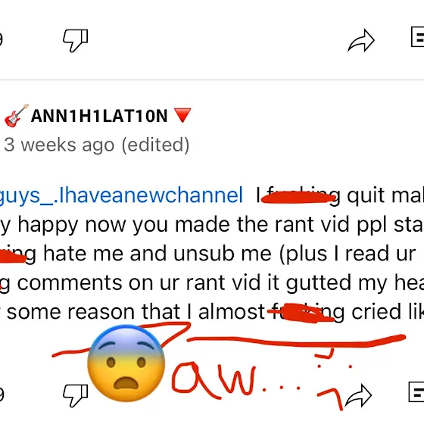Share ANN1H1LAT1ON's comment via lower arrow icon
This screenshot has height=424, width=424.
[x=358, y=395]
